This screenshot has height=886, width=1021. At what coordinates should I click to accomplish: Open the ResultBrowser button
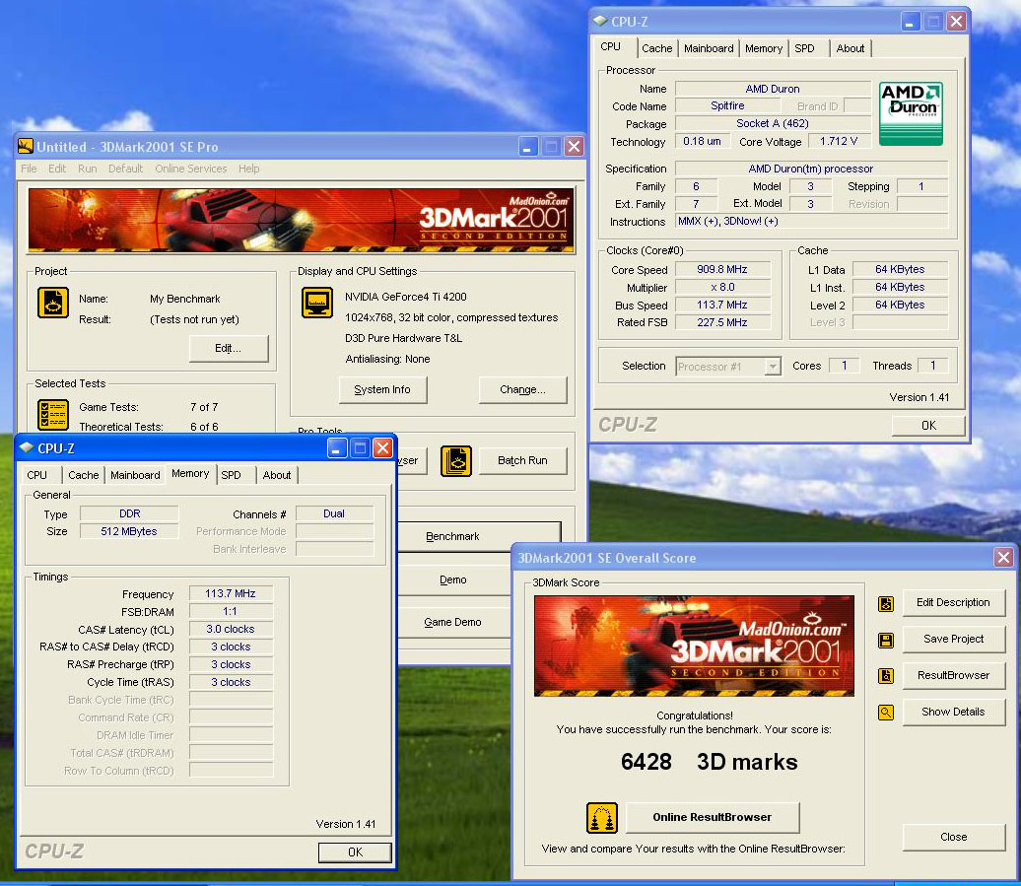coord(954,676)
